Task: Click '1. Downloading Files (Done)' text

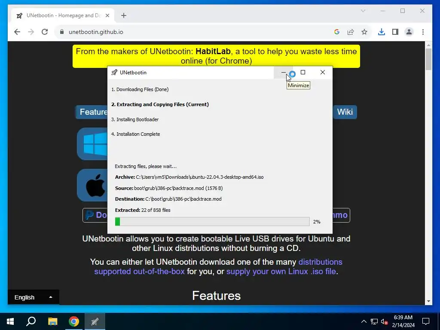Action: [x=140, y=89]
